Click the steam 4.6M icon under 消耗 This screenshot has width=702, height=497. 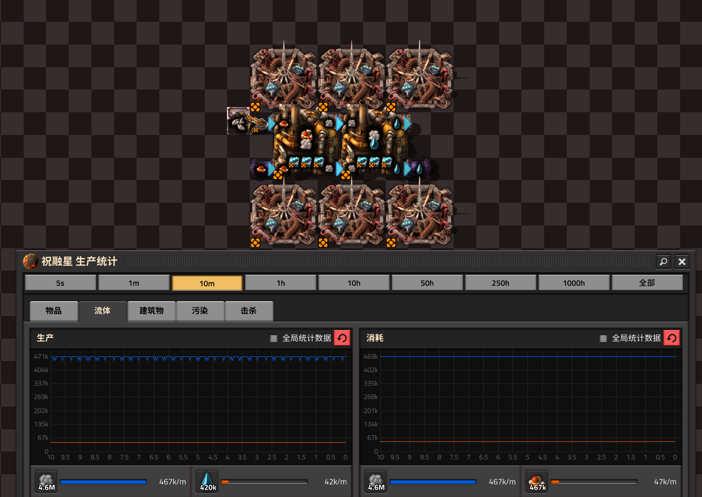pyautogui.click(x=376, y=482)
